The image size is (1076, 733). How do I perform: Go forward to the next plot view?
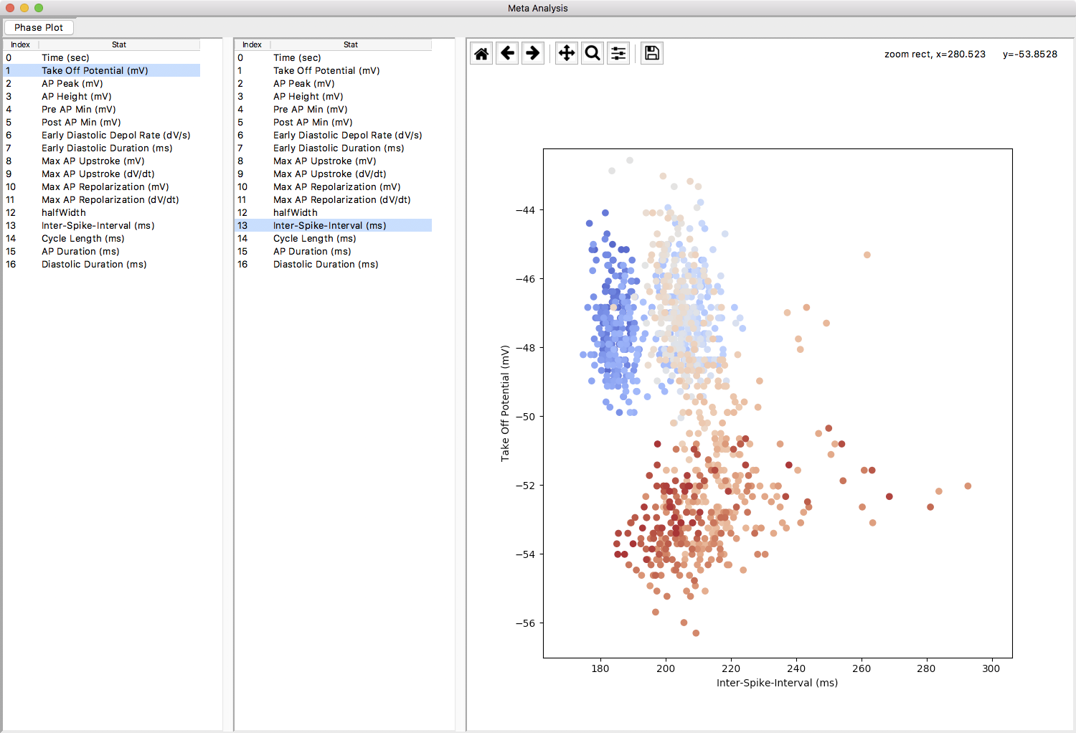533,53
